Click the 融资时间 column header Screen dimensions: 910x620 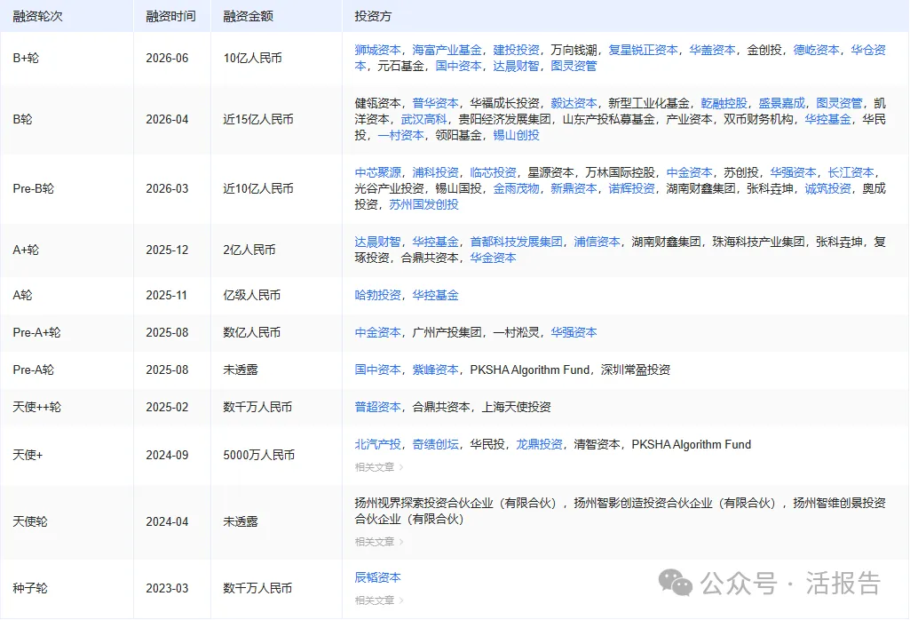pos(170,16)
